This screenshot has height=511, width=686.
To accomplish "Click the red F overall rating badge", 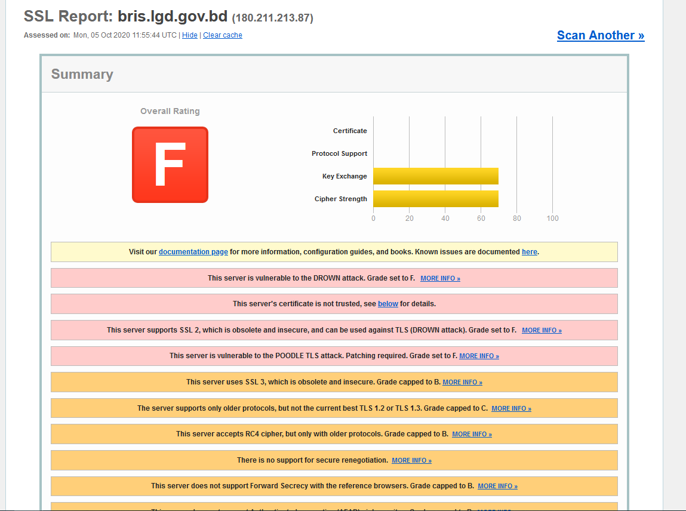I will click(x=170, y=164).
